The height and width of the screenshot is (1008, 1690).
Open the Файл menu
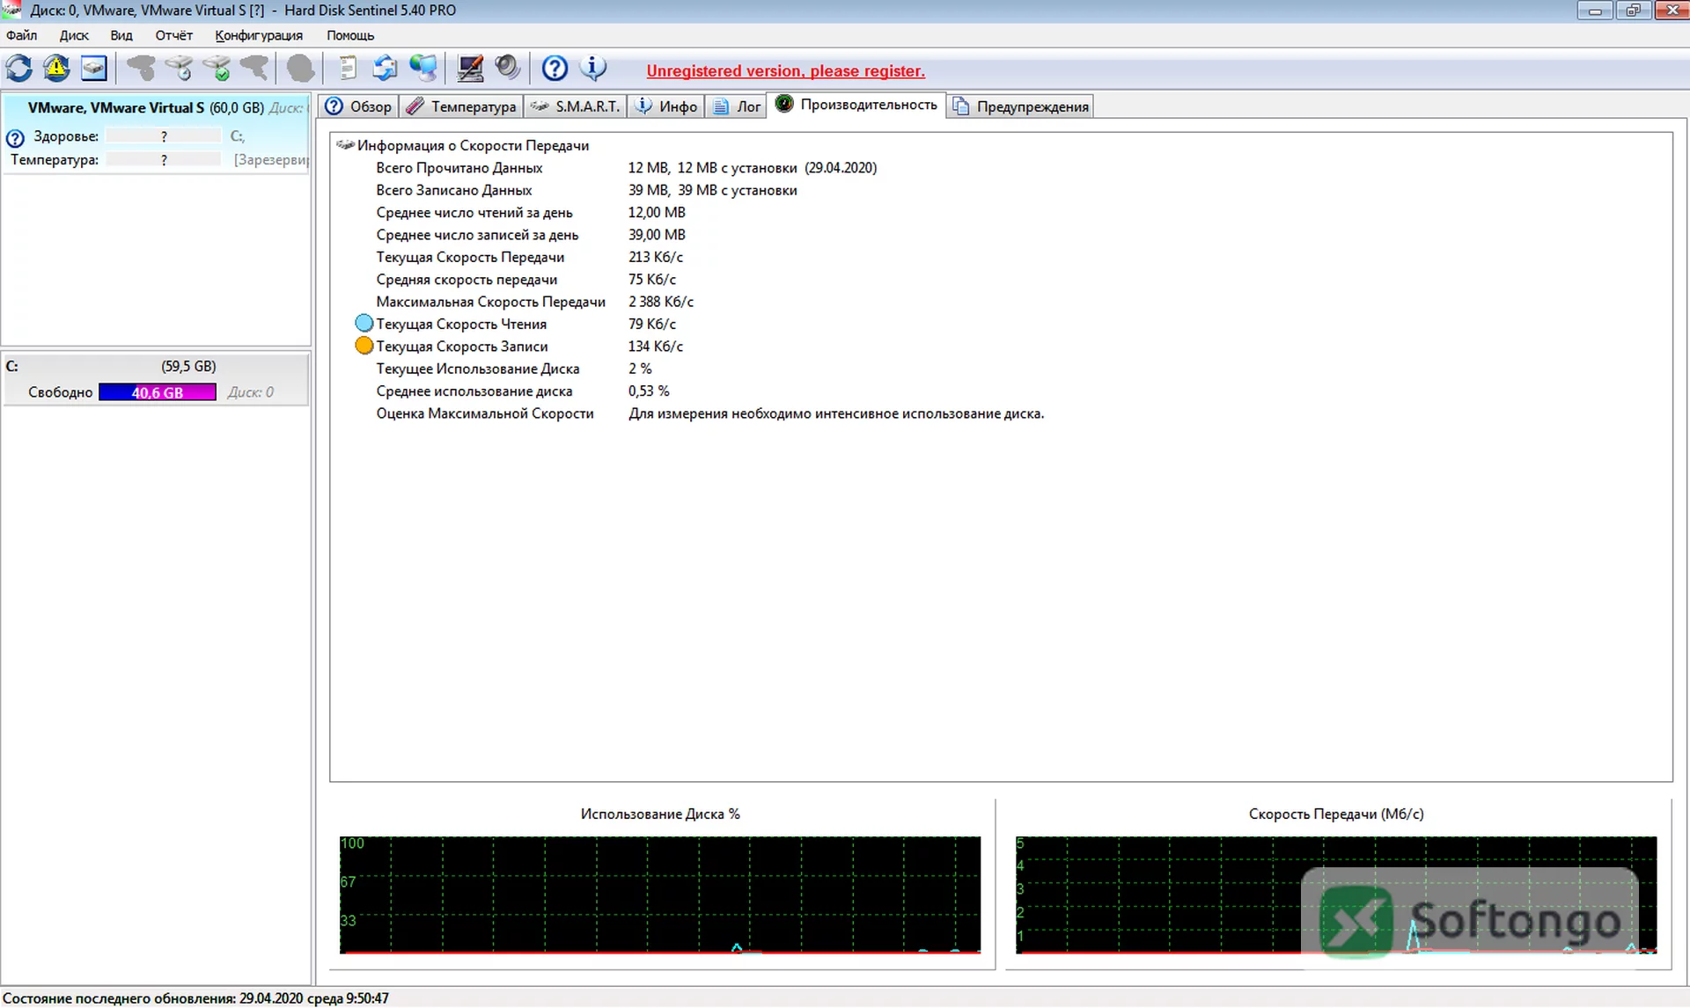(21, 35)
